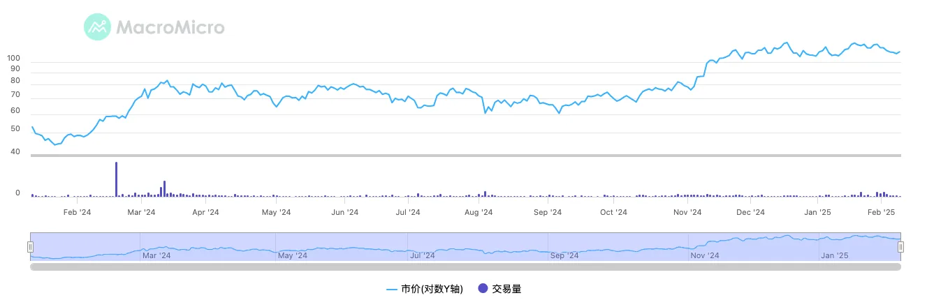
Task: Click the 50 y-axis value
Action: click(x=15, y=129)
